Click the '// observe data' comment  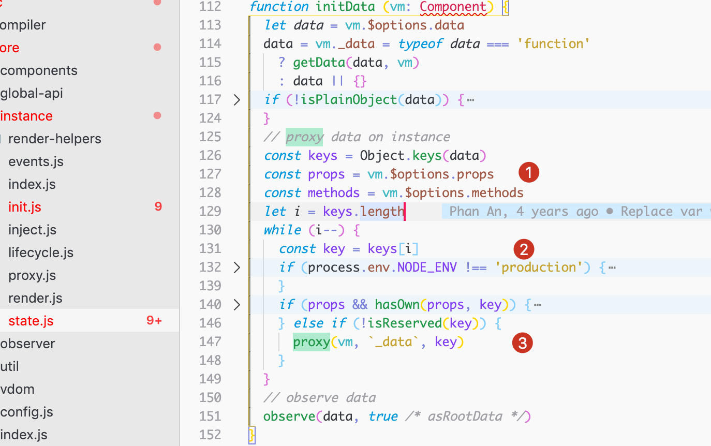click(319, 398)
